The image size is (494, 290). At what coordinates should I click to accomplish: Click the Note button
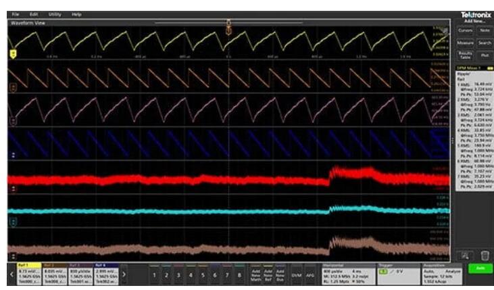(485, 30)
